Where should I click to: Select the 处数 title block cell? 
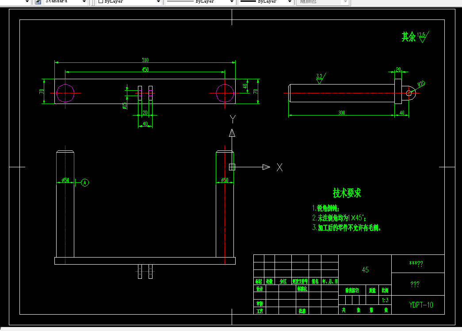tap(269, 281)
